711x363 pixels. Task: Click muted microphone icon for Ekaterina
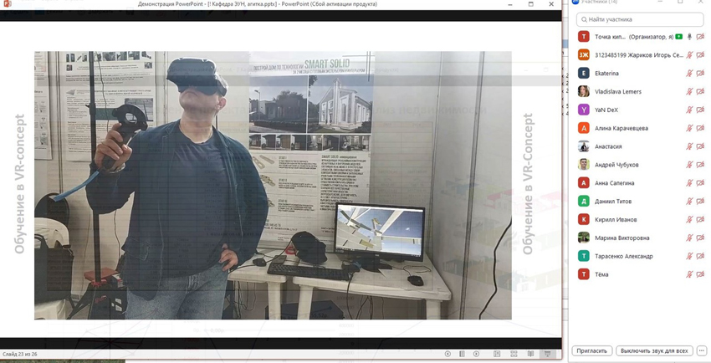point(690,73)
